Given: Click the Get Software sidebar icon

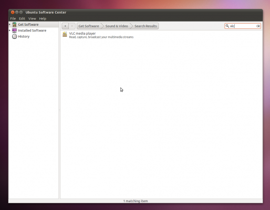Looking at the screenshot, I should [14, 25].
